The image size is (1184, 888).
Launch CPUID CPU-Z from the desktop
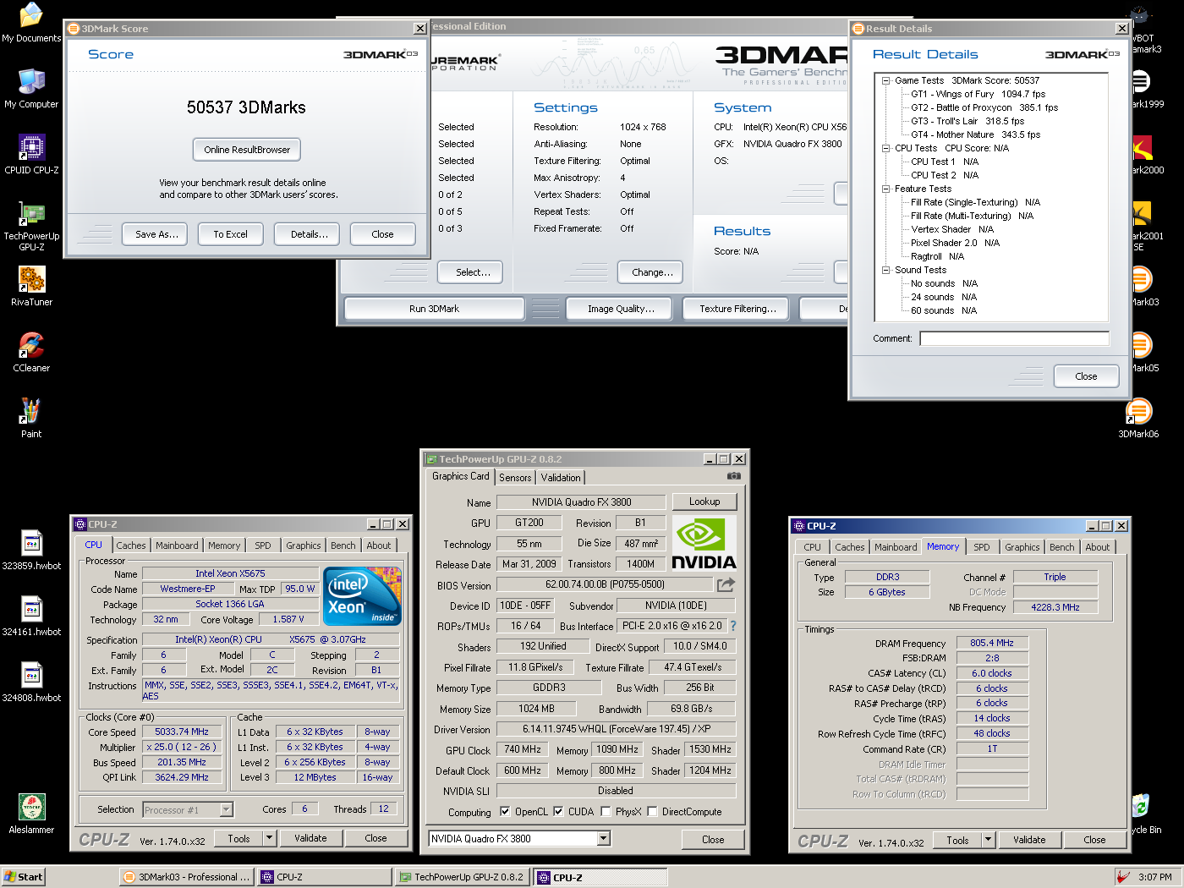[x=31, y=155]
